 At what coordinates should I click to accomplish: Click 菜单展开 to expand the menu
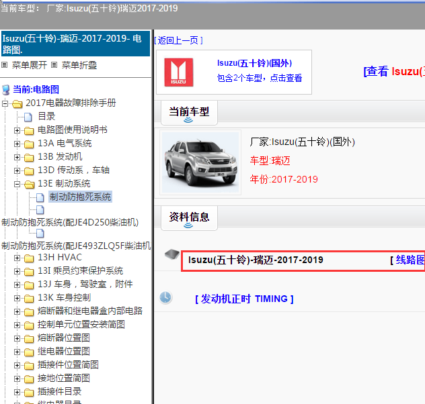(30, 65)
